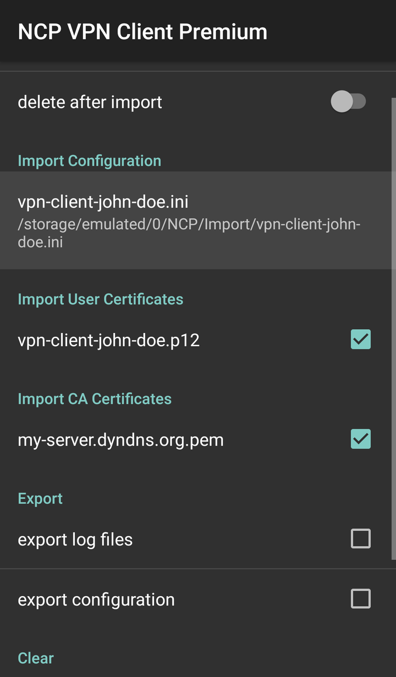Tick the export configuration checkbox
Viewport: 396px width, 677px height.
click(x=361, y=598)
